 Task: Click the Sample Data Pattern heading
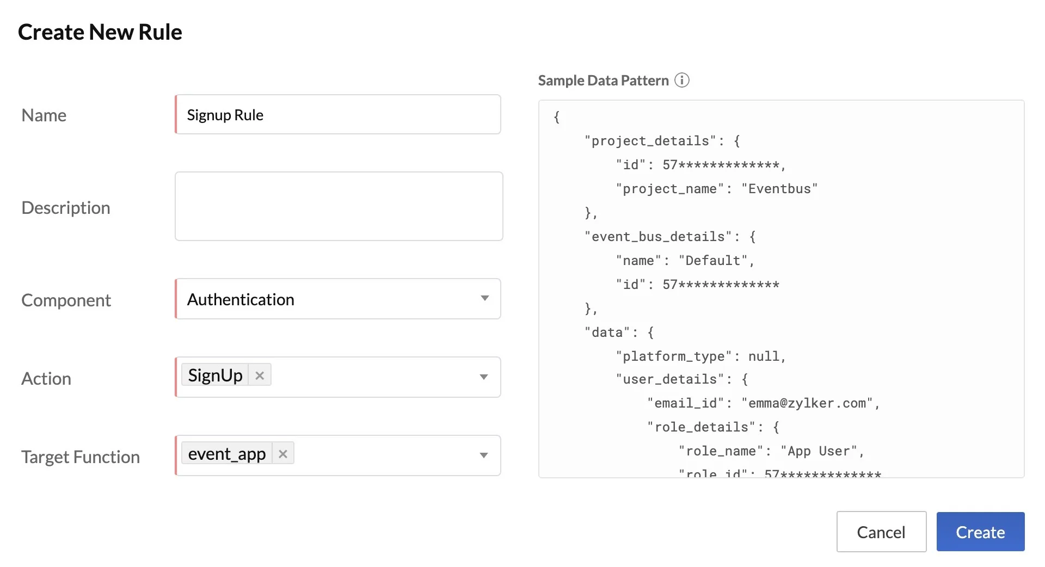pos(603,81)
